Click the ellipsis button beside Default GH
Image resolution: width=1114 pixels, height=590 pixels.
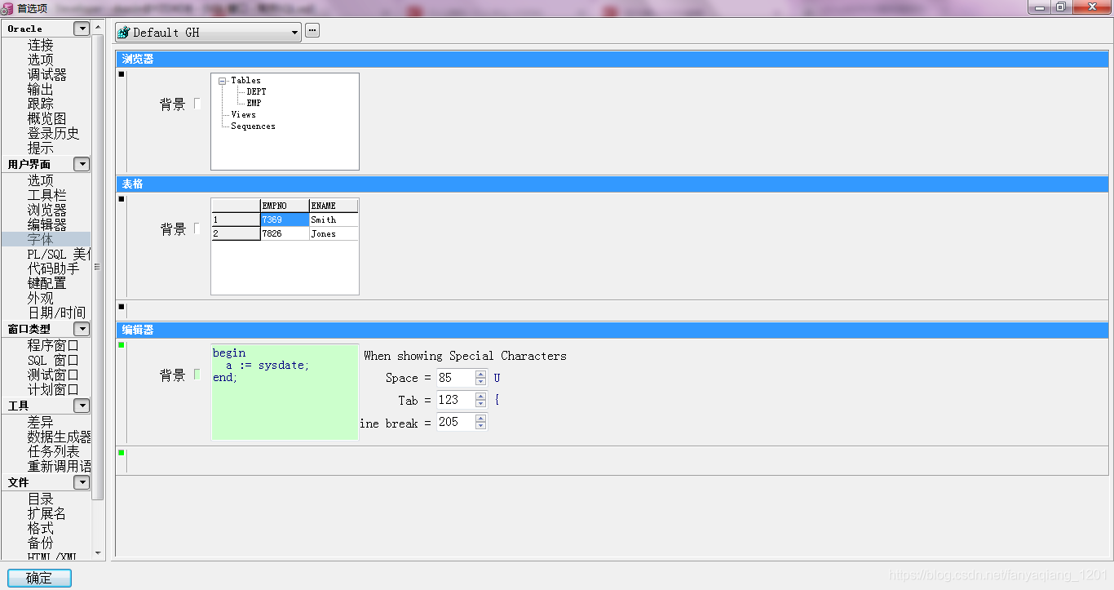[312, 31]
